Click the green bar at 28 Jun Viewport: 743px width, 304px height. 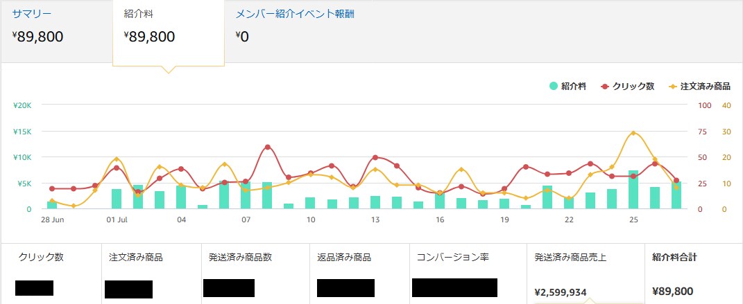point(51,205)
